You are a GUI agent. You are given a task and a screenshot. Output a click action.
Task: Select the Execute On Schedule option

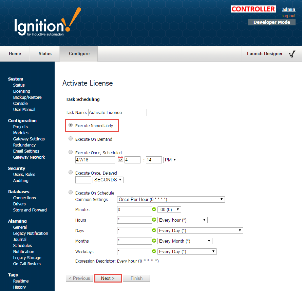click(70, 192)
